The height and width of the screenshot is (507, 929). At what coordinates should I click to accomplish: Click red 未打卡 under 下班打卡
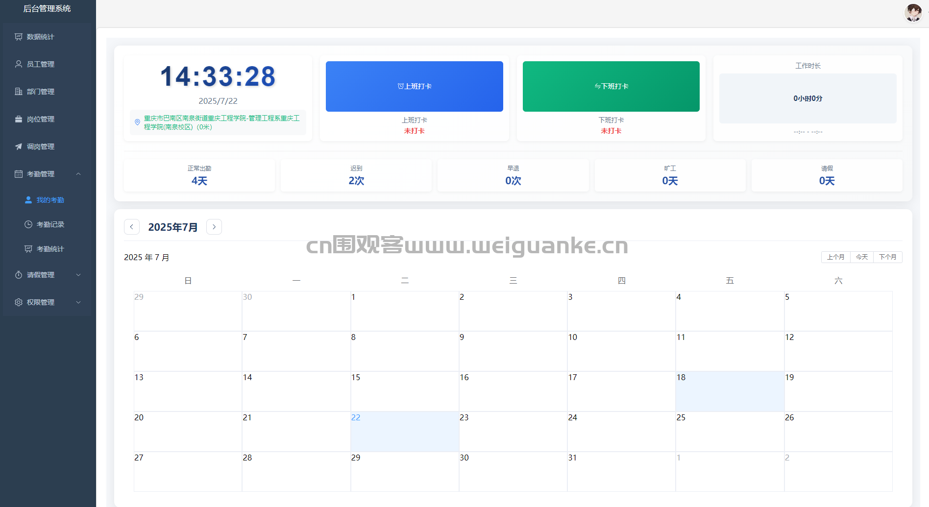coord(611,131)
